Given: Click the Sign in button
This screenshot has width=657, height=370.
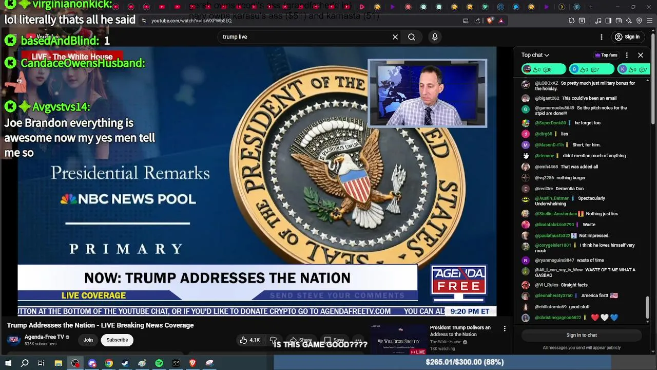Looking at the screenshot, I should click(x=627, y=37).
